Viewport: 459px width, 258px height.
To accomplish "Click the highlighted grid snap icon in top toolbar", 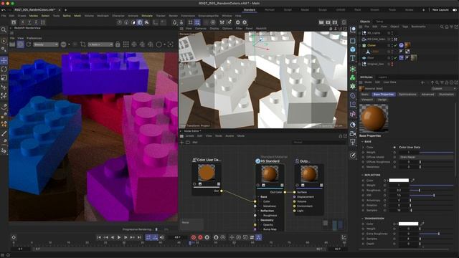I will pyautogui.click(x=197, y=22).
